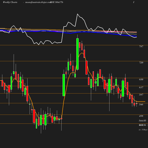148x148 pixels.
Task: Click the tallest green candle at the chart peak
Action: pyautogui.click(x=78, y=54)
